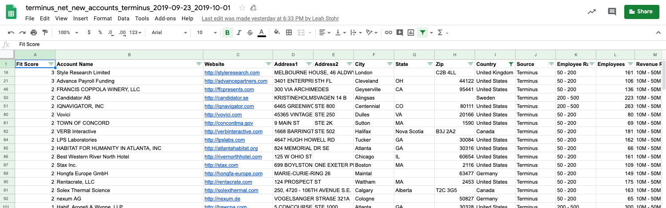
Task: Open the http://advancepartners.com link
Action: pyautogui.click(x=236, y=81)
